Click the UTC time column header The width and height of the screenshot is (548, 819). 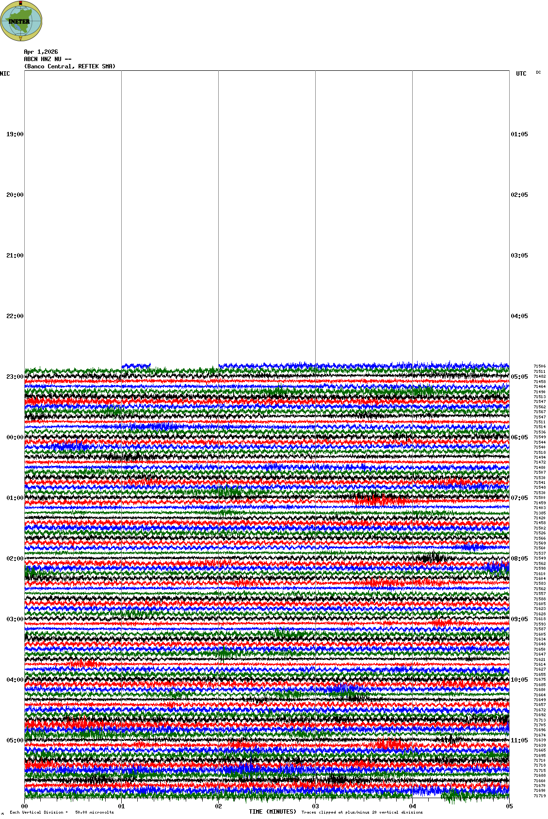click(x=521, y=74)
